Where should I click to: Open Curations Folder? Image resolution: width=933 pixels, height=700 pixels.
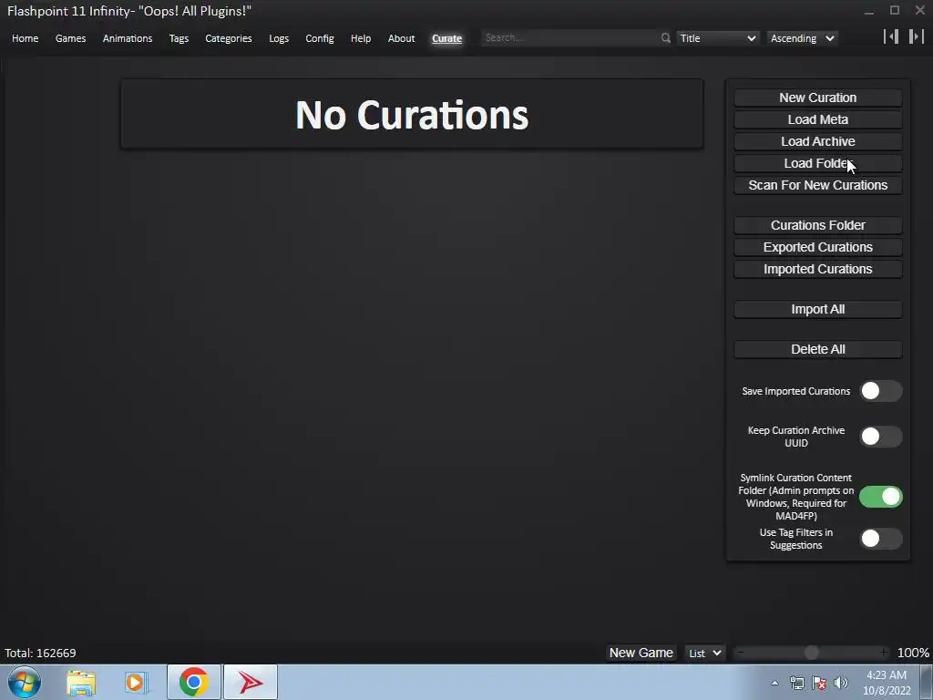tap(817, 225)
